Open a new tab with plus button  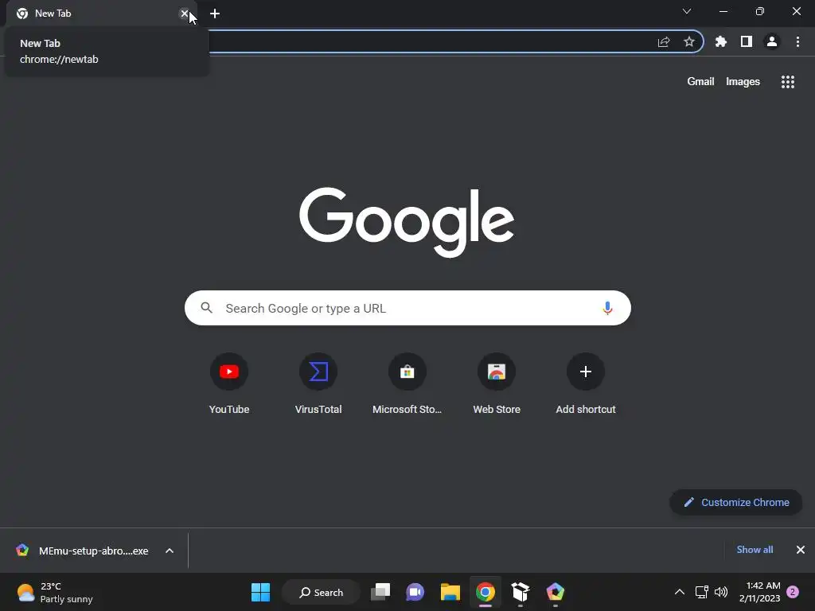click(215, 14)
